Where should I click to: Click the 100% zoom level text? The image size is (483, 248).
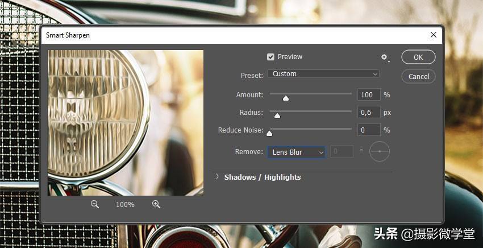coord(125,205)
